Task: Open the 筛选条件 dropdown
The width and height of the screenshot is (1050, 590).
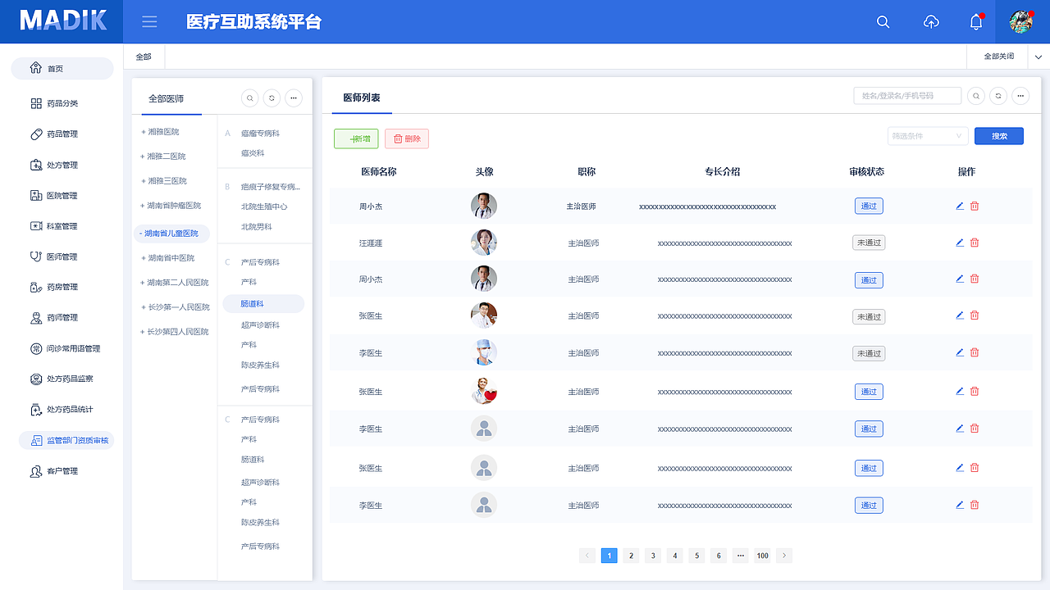Action: (927, 135)
